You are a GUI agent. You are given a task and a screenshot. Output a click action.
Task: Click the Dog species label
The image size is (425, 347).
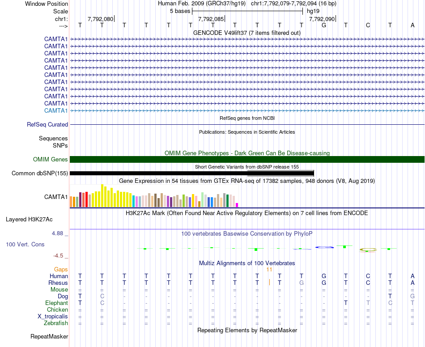[63, 296]
